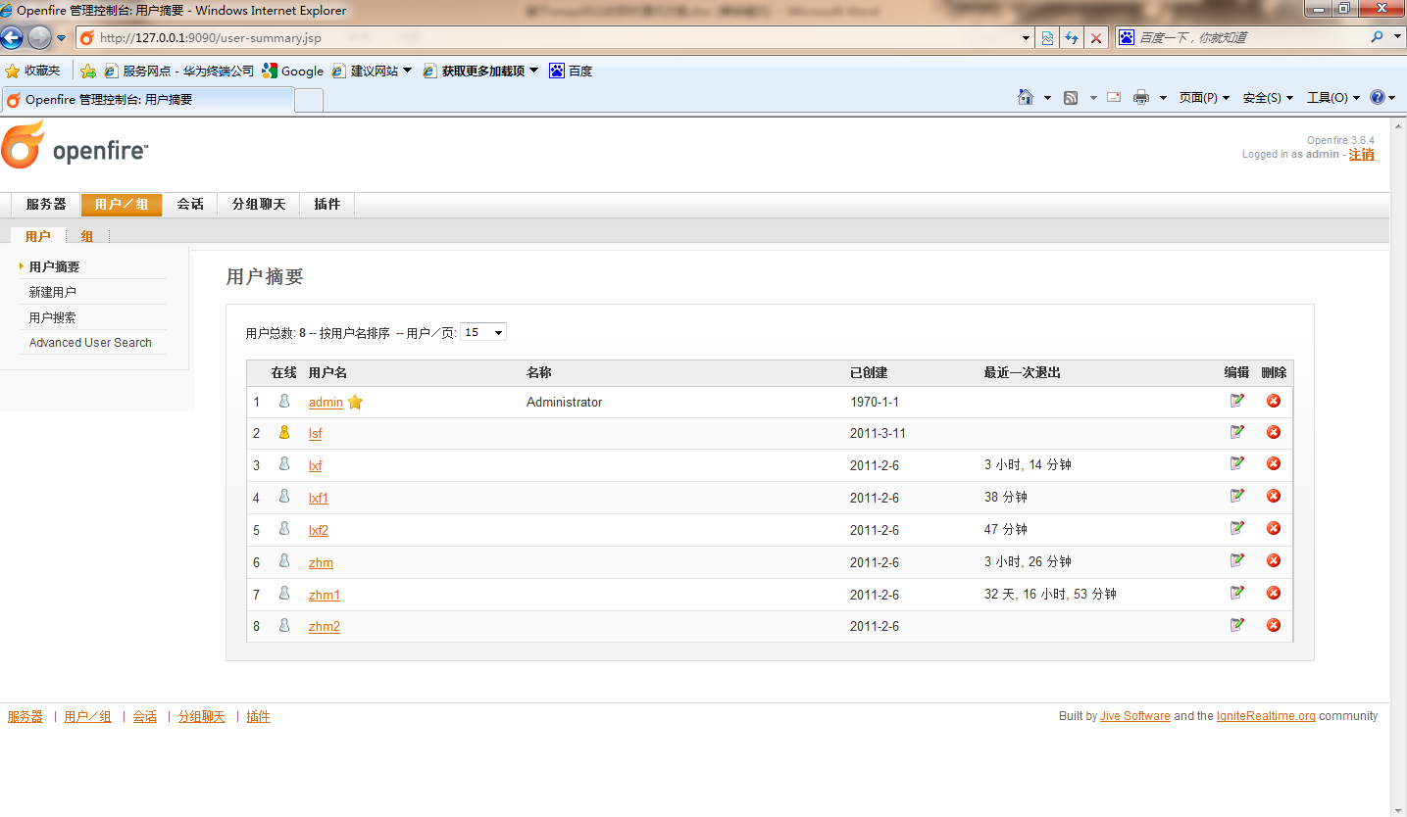Open the 工具(O) dropdown menu
The width and height of the screenshot is (1407, 817).
tap(1332, 98)
